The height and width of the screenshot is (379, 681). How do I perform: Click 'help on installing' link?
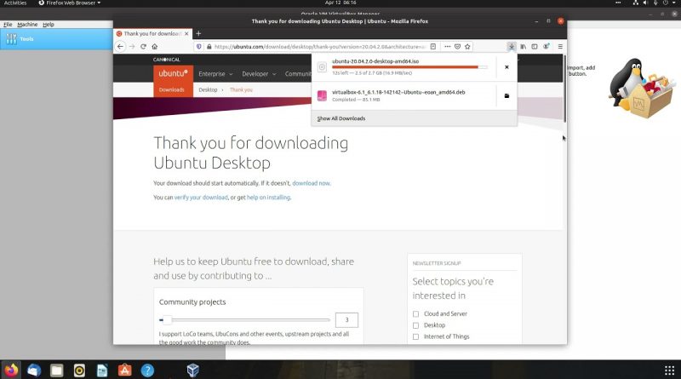coord(268,198)
